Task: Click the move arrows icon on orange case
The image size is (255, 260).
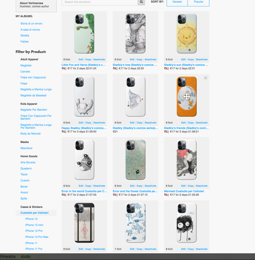Action: [187, 97]
